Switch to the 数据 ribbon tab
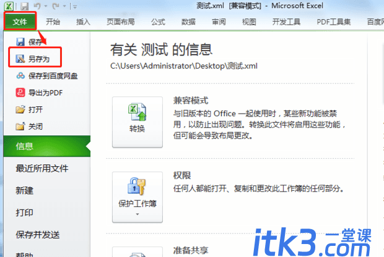The width and height of the screenshot is (384, 257). click(188, 22)
